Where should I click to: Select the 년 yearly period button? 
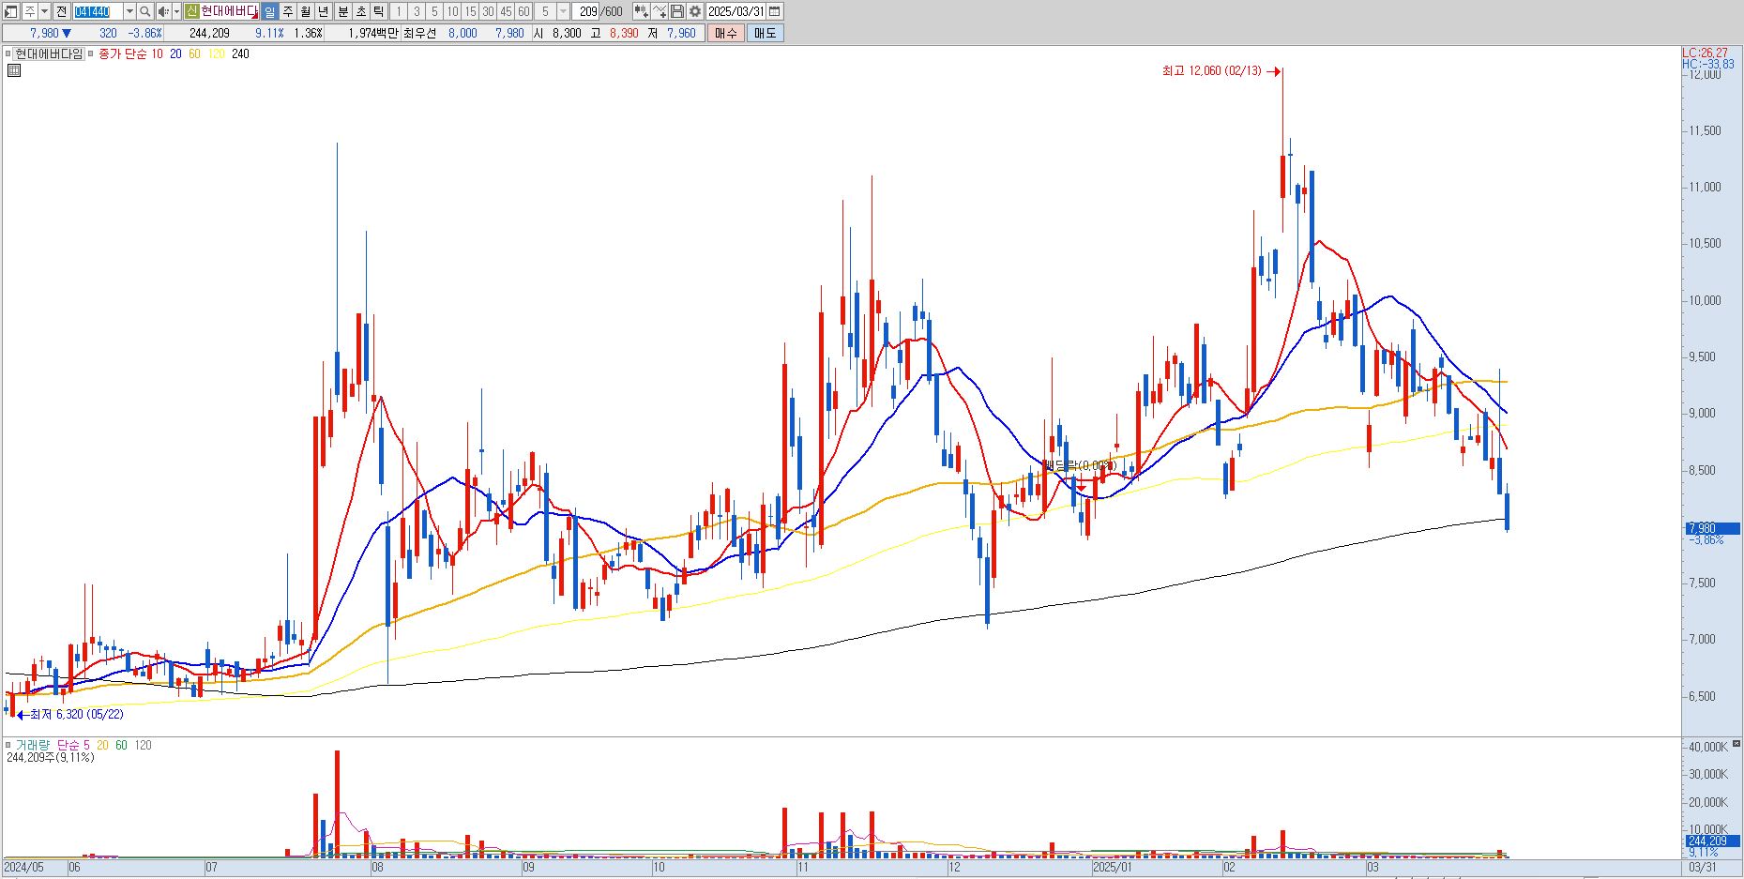323,11
